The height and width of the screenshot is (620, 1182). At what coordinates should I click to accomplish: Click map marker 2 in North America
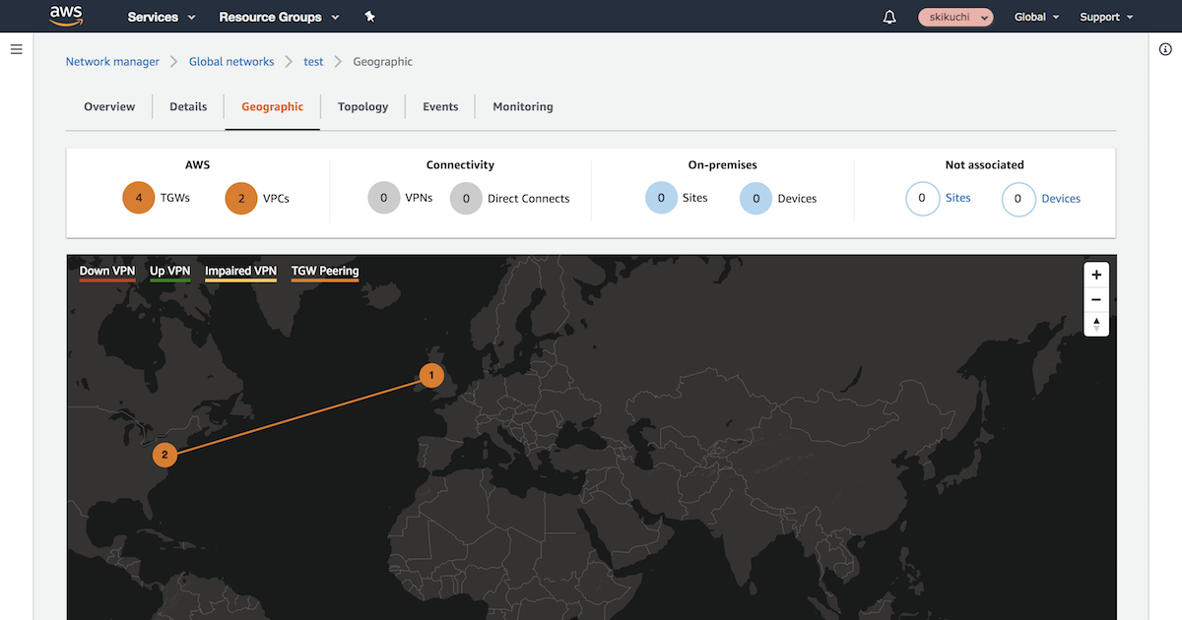click(164, 455)
